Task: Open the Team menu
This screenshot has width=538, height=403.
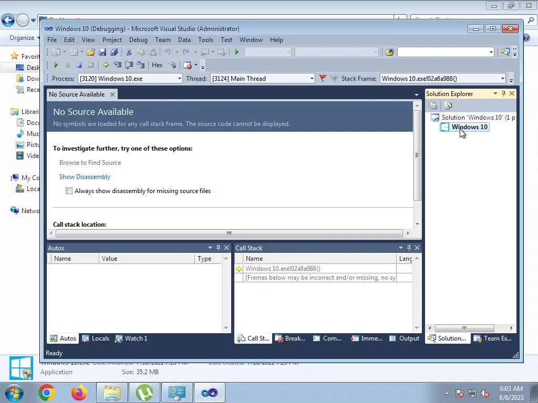Action: click(163, 40)
